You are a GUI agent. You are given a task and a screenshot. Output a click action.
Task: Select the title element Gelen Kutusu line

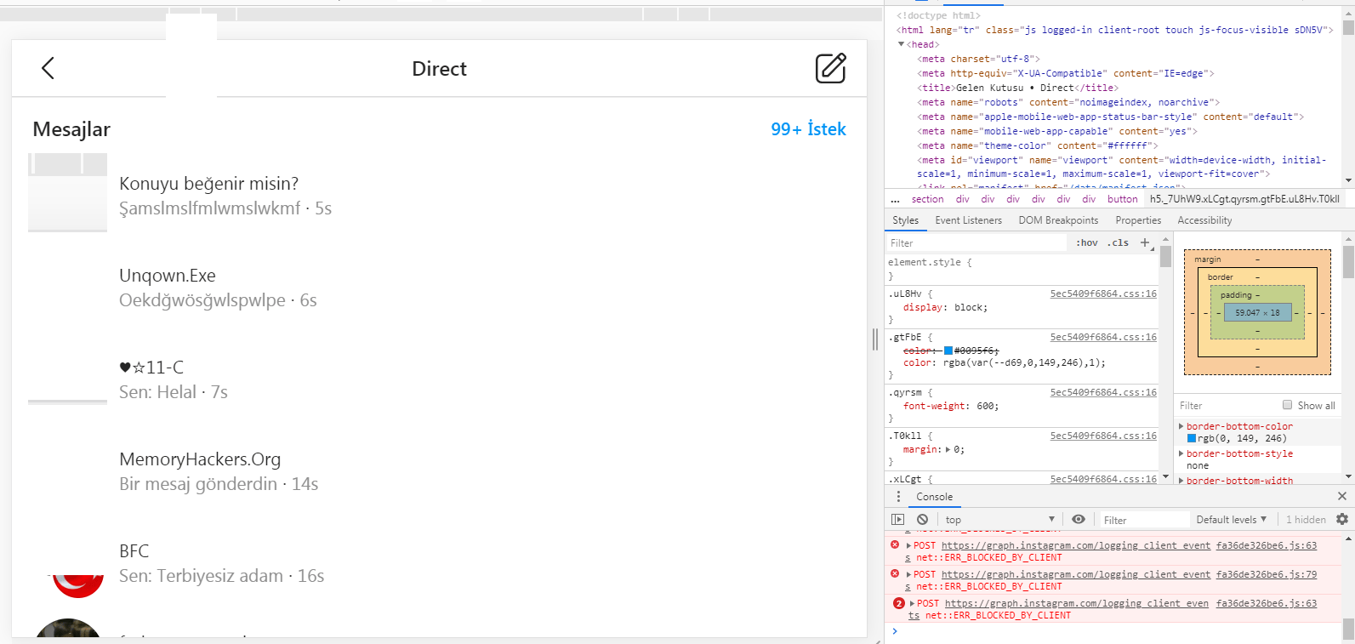[x=1017, y=88]
